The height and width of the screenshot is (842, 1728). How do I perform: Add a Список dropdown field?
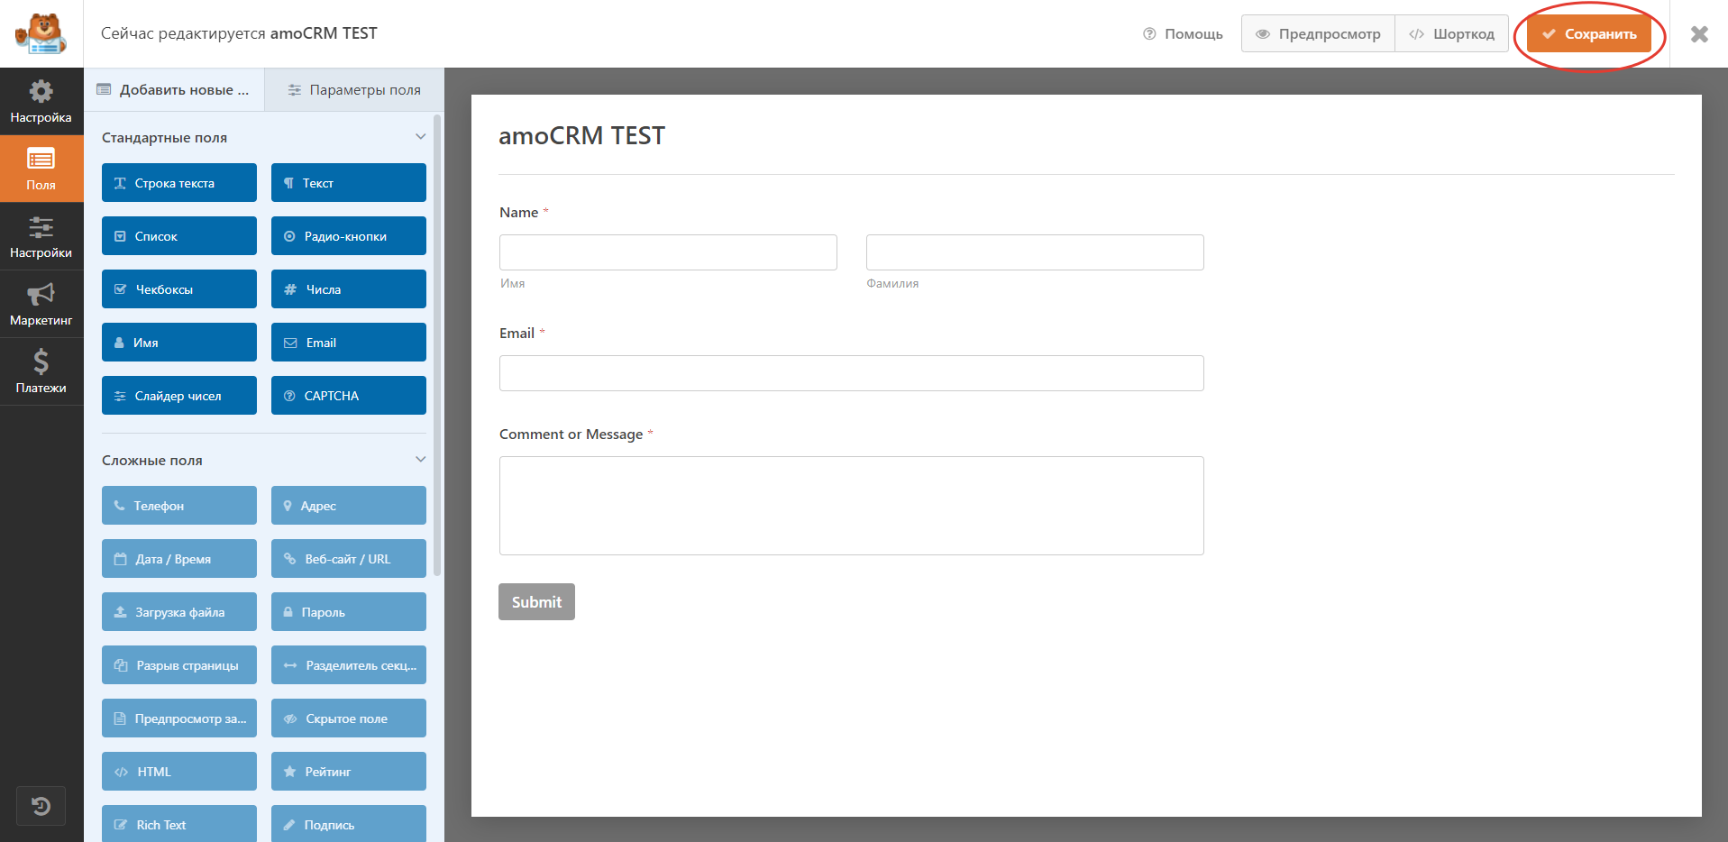tap(178, 235)
